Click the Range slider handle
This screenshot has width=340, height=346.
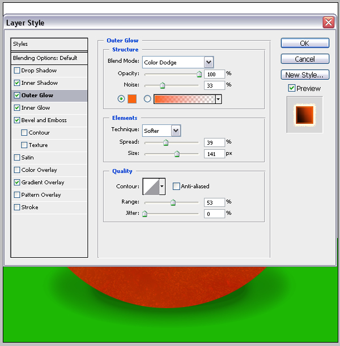click(173, 202)
